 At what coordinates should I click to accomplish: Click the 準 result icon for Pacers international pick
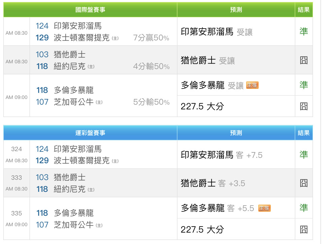(304, 32)
